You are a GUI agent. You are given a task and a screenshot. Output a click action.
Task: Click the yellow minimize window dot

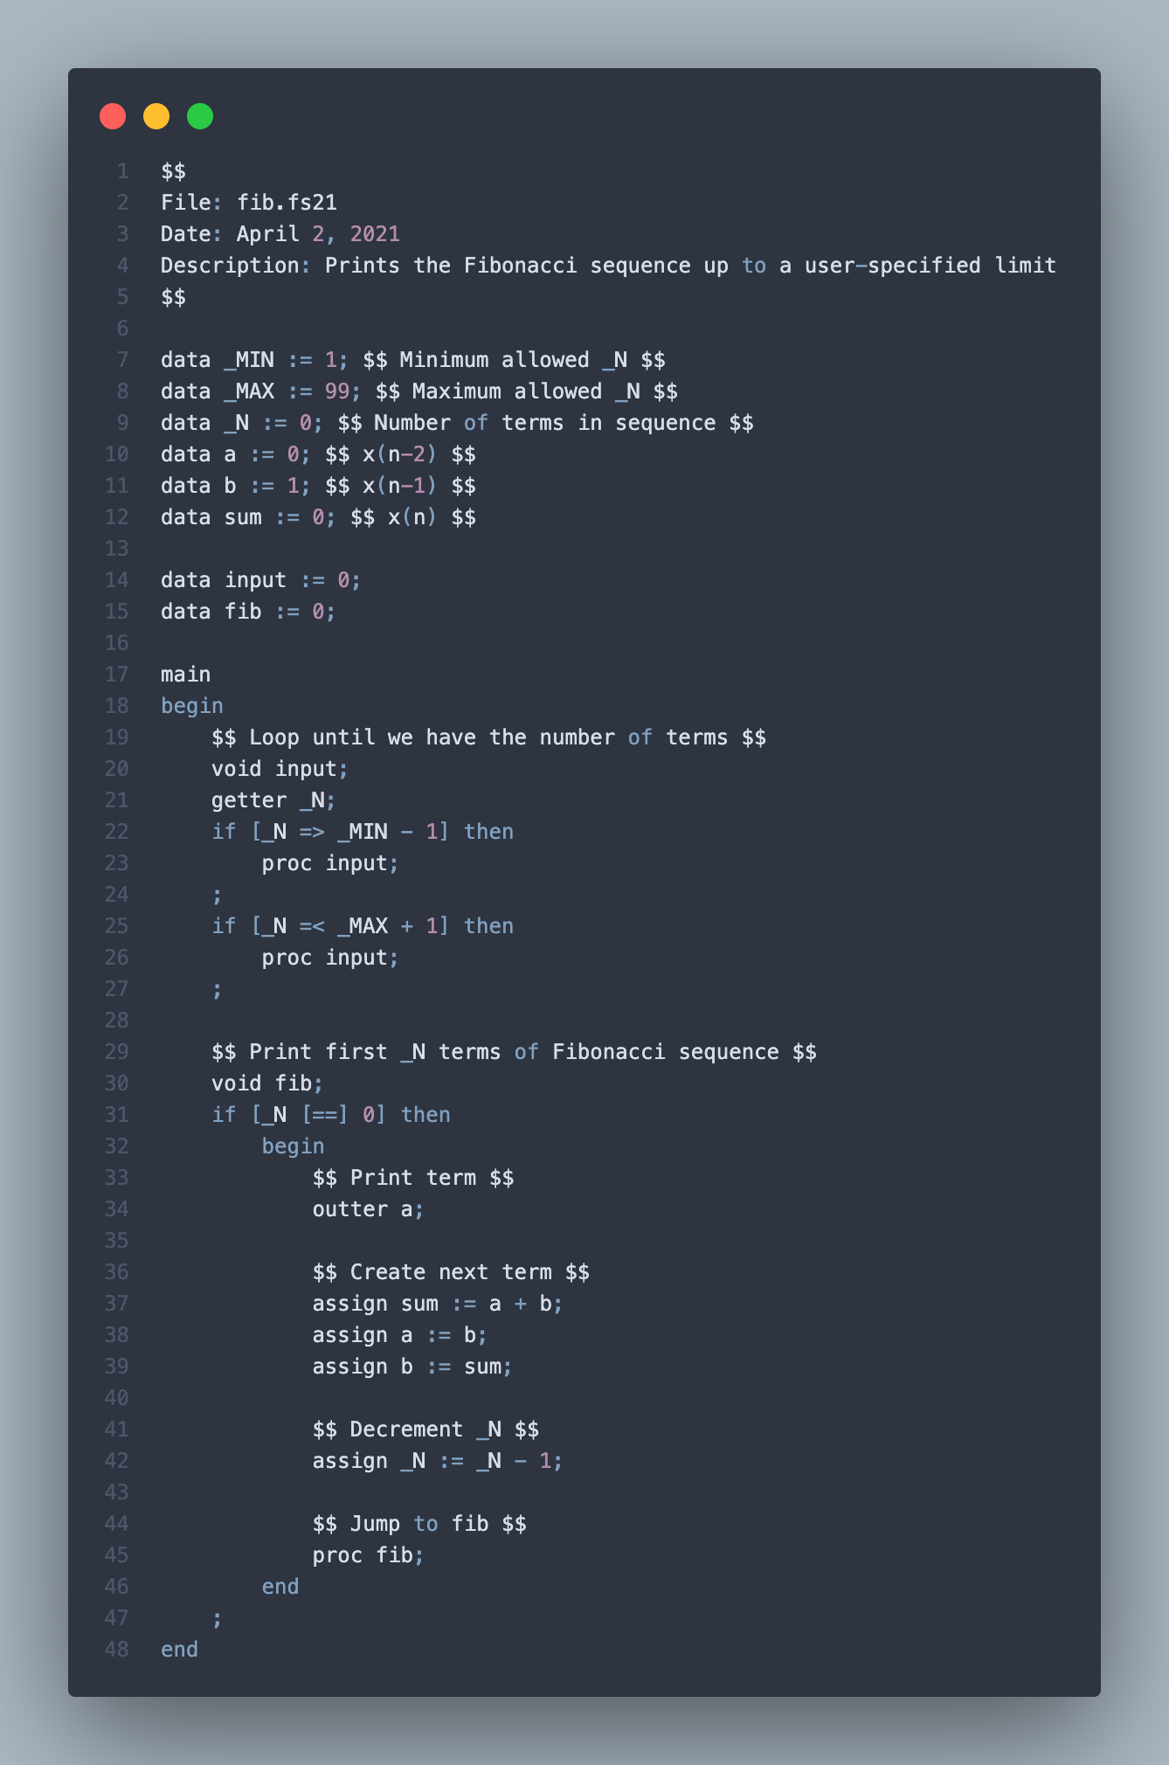[156, 116]
